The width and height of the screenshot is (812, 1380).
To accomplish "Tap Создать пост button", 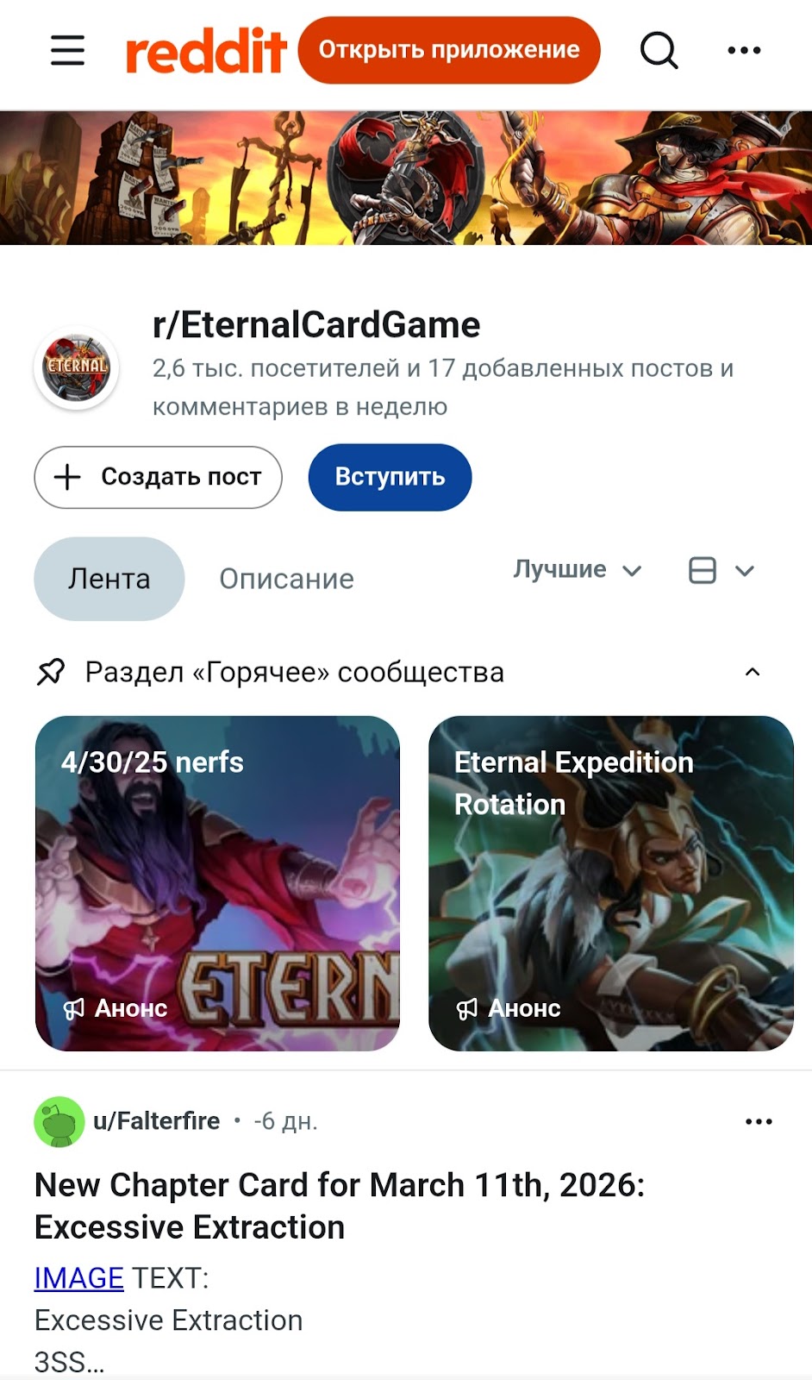I will click(x=159, y=477).
